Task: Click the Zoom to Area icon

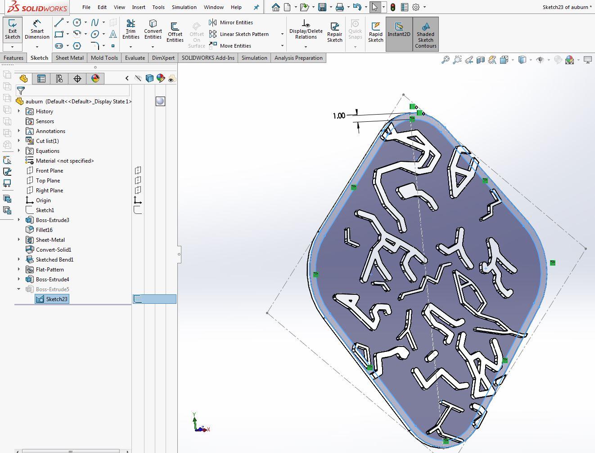Action: tap(457, 60)
